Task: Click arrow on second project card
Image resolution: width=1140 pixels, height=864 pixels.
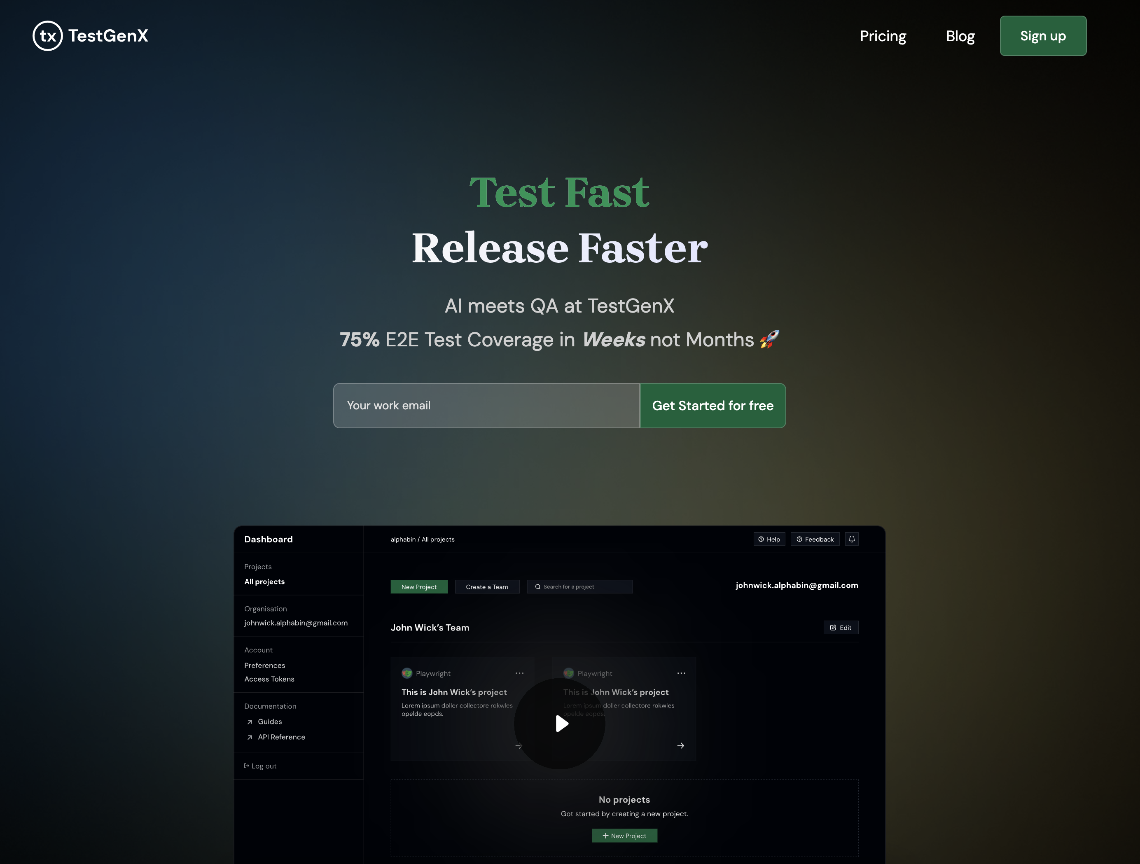Action: (x=680, y=745)
